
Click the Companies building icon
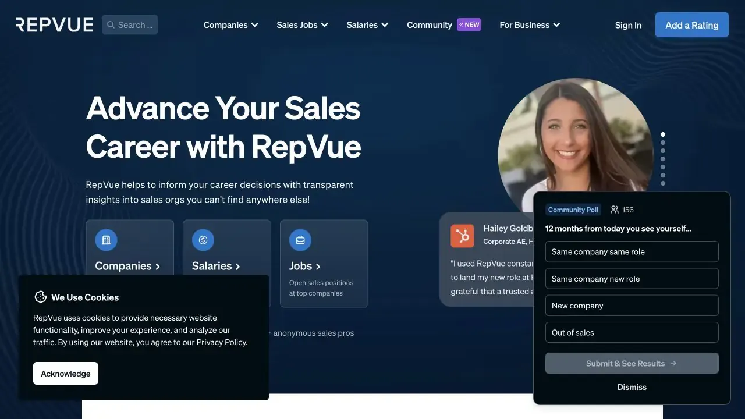106,240
